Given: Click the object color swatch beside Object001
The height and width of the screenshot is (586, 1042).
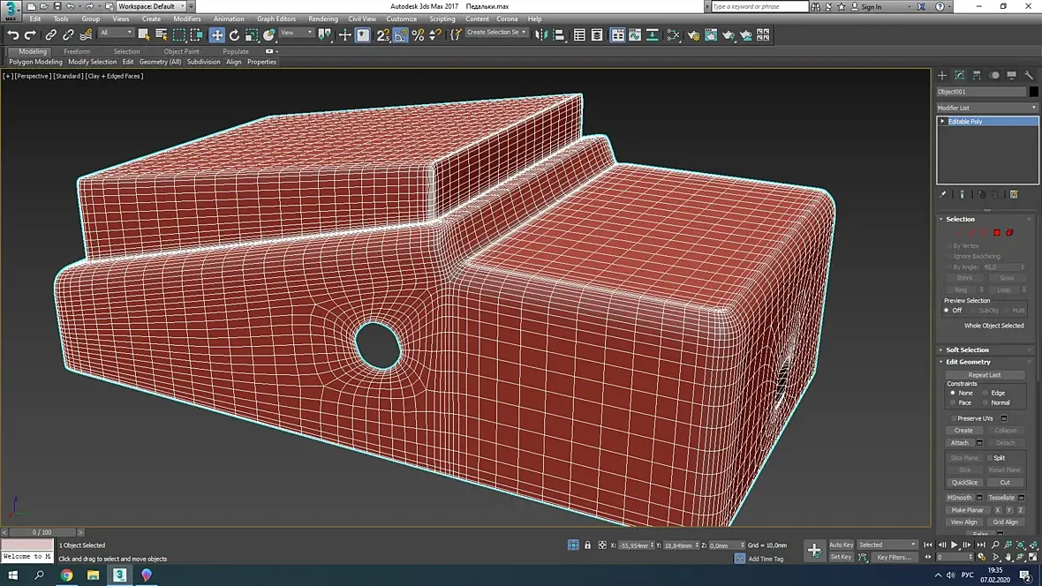Looking at the screenshot, I should pos(1033,92).
